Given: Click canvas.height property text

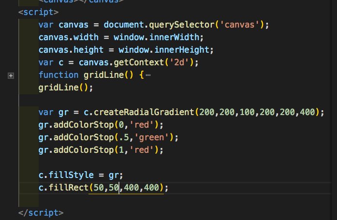Looking at the screenshot, I should click(x=71, y=50).
